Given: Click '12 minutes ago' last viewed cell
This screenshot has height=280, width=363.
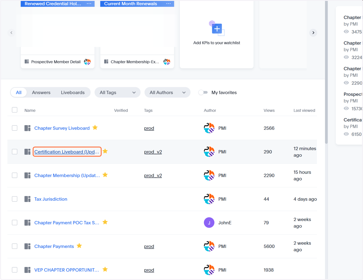Looking at the screenshot, I should point(305,152).
